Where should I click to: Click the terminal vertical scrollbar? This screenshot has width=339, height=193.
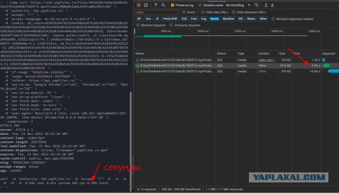[131, 141]
